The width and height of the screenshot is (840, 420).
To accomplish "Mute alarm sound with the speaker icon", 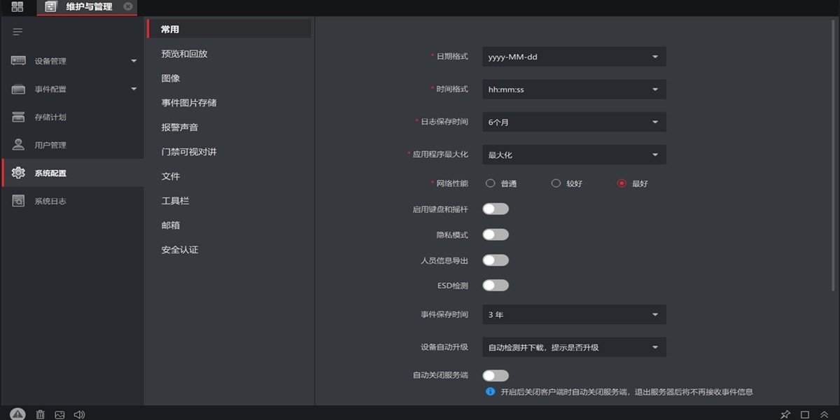I will 79,414.
